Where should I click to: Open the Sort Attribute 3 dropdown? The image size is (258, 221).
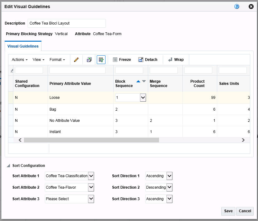point(91,199)
